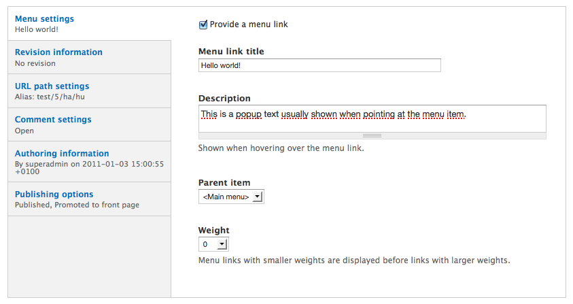Go to the Comment settings tab
The image size is (573, 304).
coord(53,120)
